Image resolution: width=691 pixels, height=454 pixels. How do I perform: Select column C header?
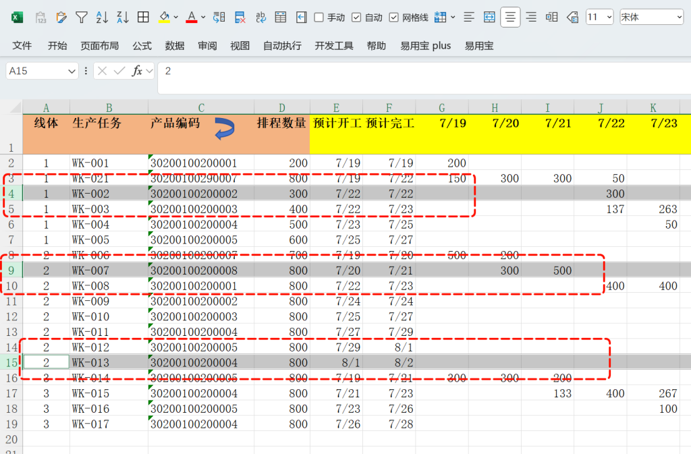pyautogui.click(x=201, y=107)
